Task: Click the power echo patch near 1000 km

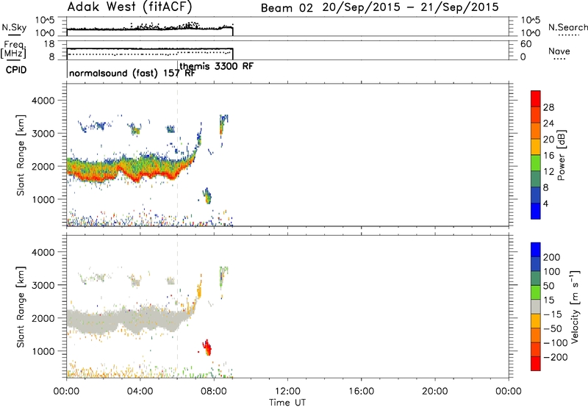Action: pos(207,195)
